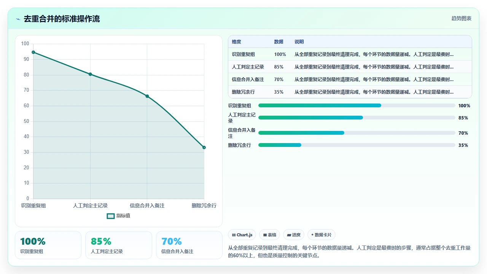Screen dimensions: 487x274
Task: Click the description text in the 删除冗余行 table row
Action: (x=374, y=92)
